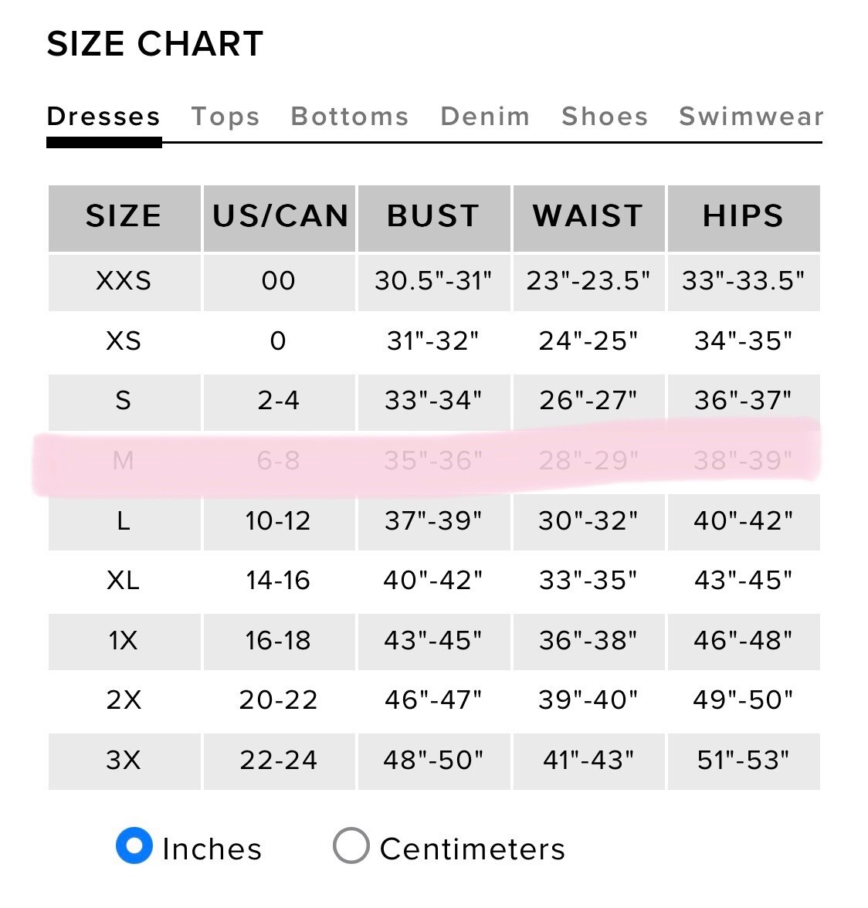Image resolution: width=868 pixels, height=908 pixels.
Task: Click the WAIST column header
Action: [588, 216]
